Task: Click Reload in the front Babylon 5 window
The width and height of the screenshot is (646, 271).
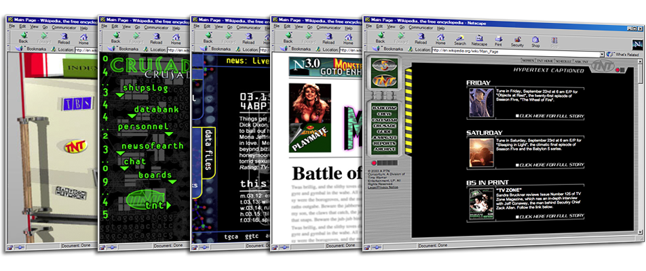Action: pyautogui.click(x=421, y=38)
